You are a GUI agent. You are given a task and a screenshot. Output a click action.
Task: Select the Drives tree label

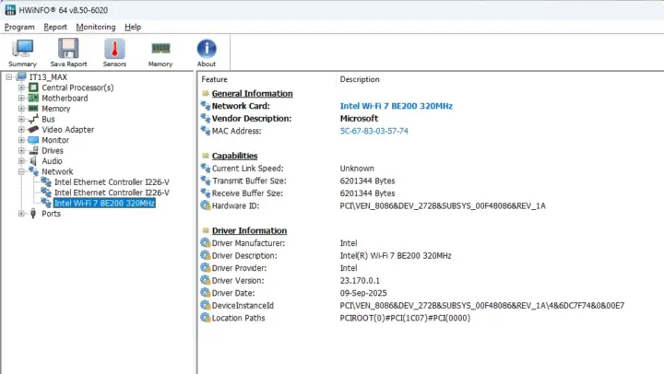(x=53, y=151)
